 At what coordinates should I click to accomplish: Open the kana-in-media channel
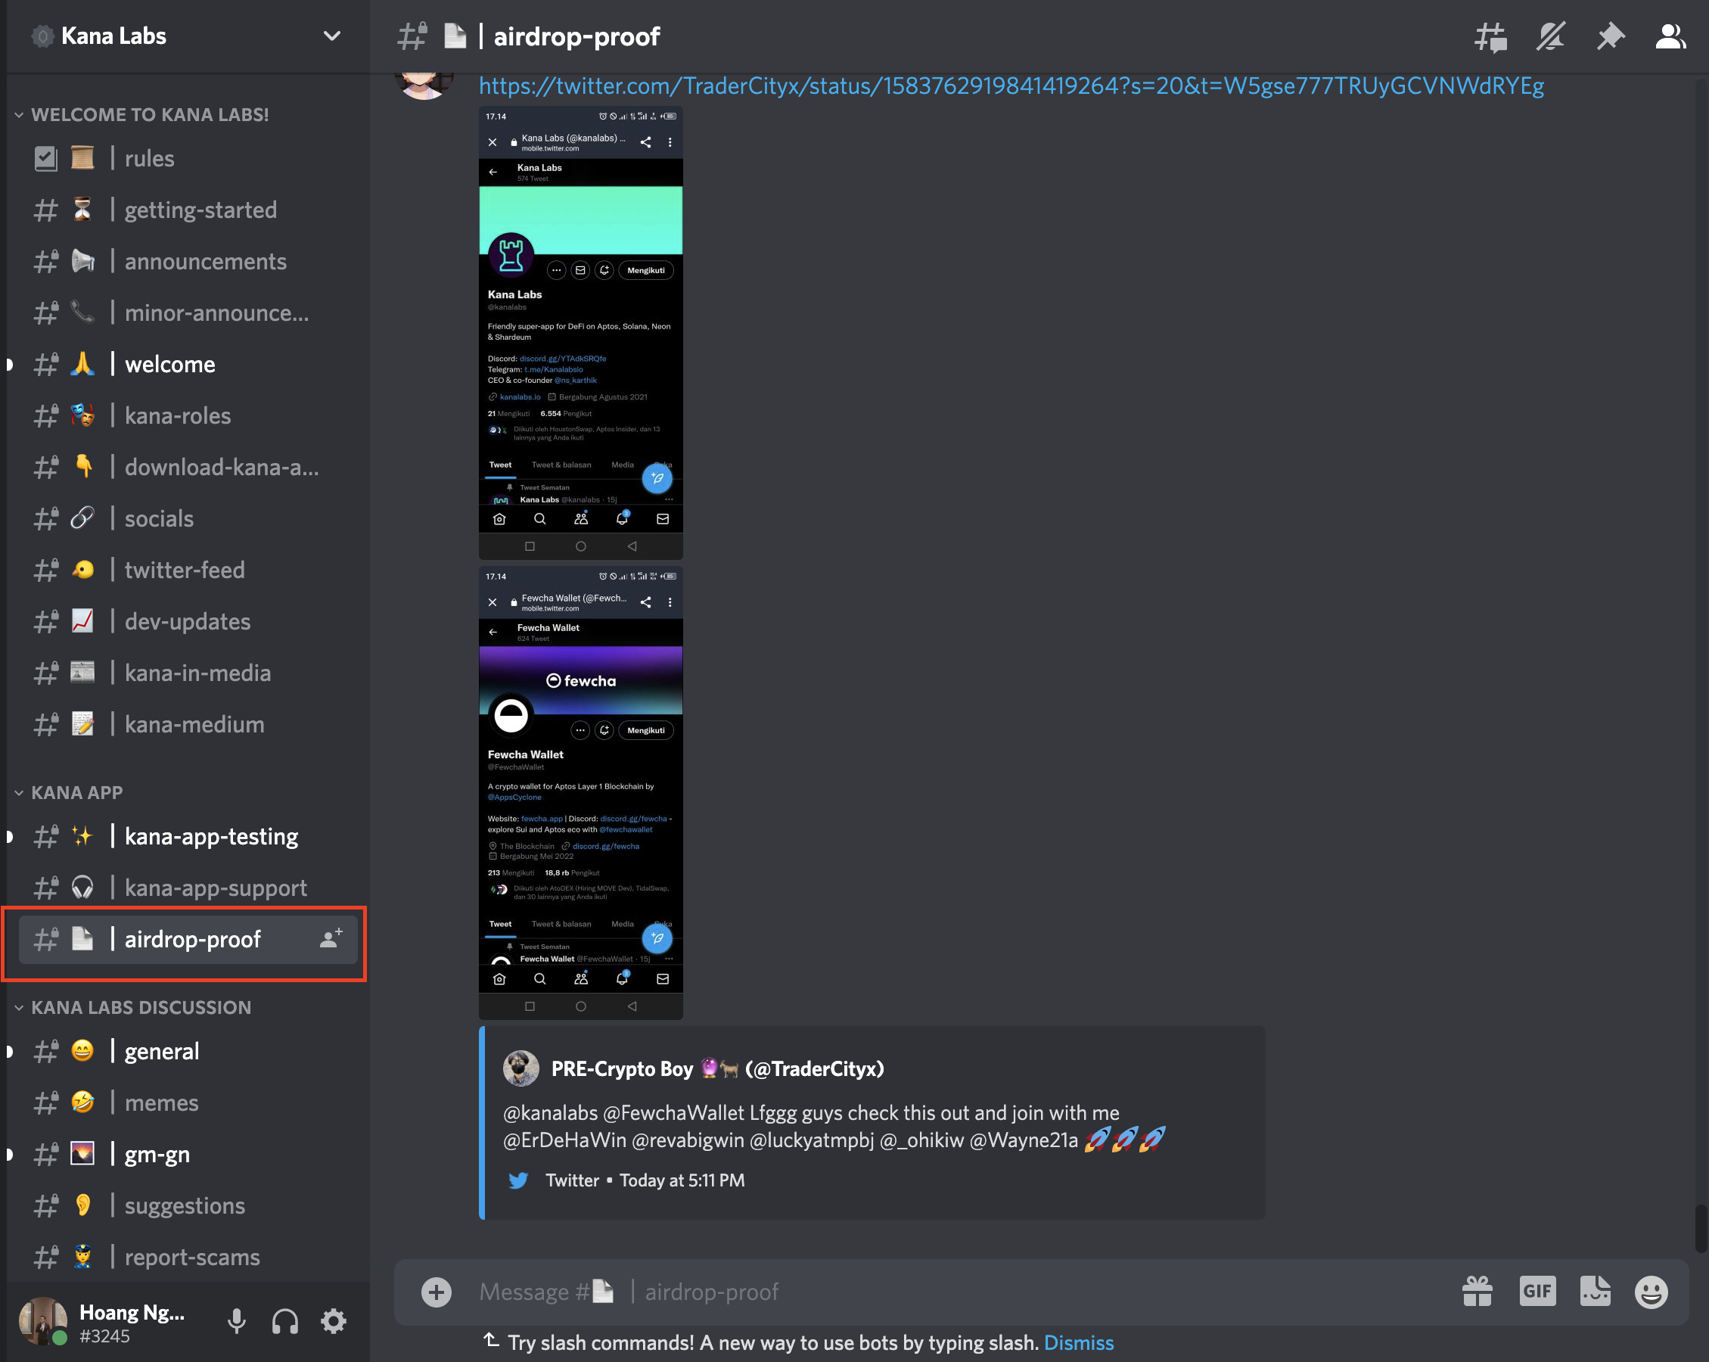tap(188, 673)
